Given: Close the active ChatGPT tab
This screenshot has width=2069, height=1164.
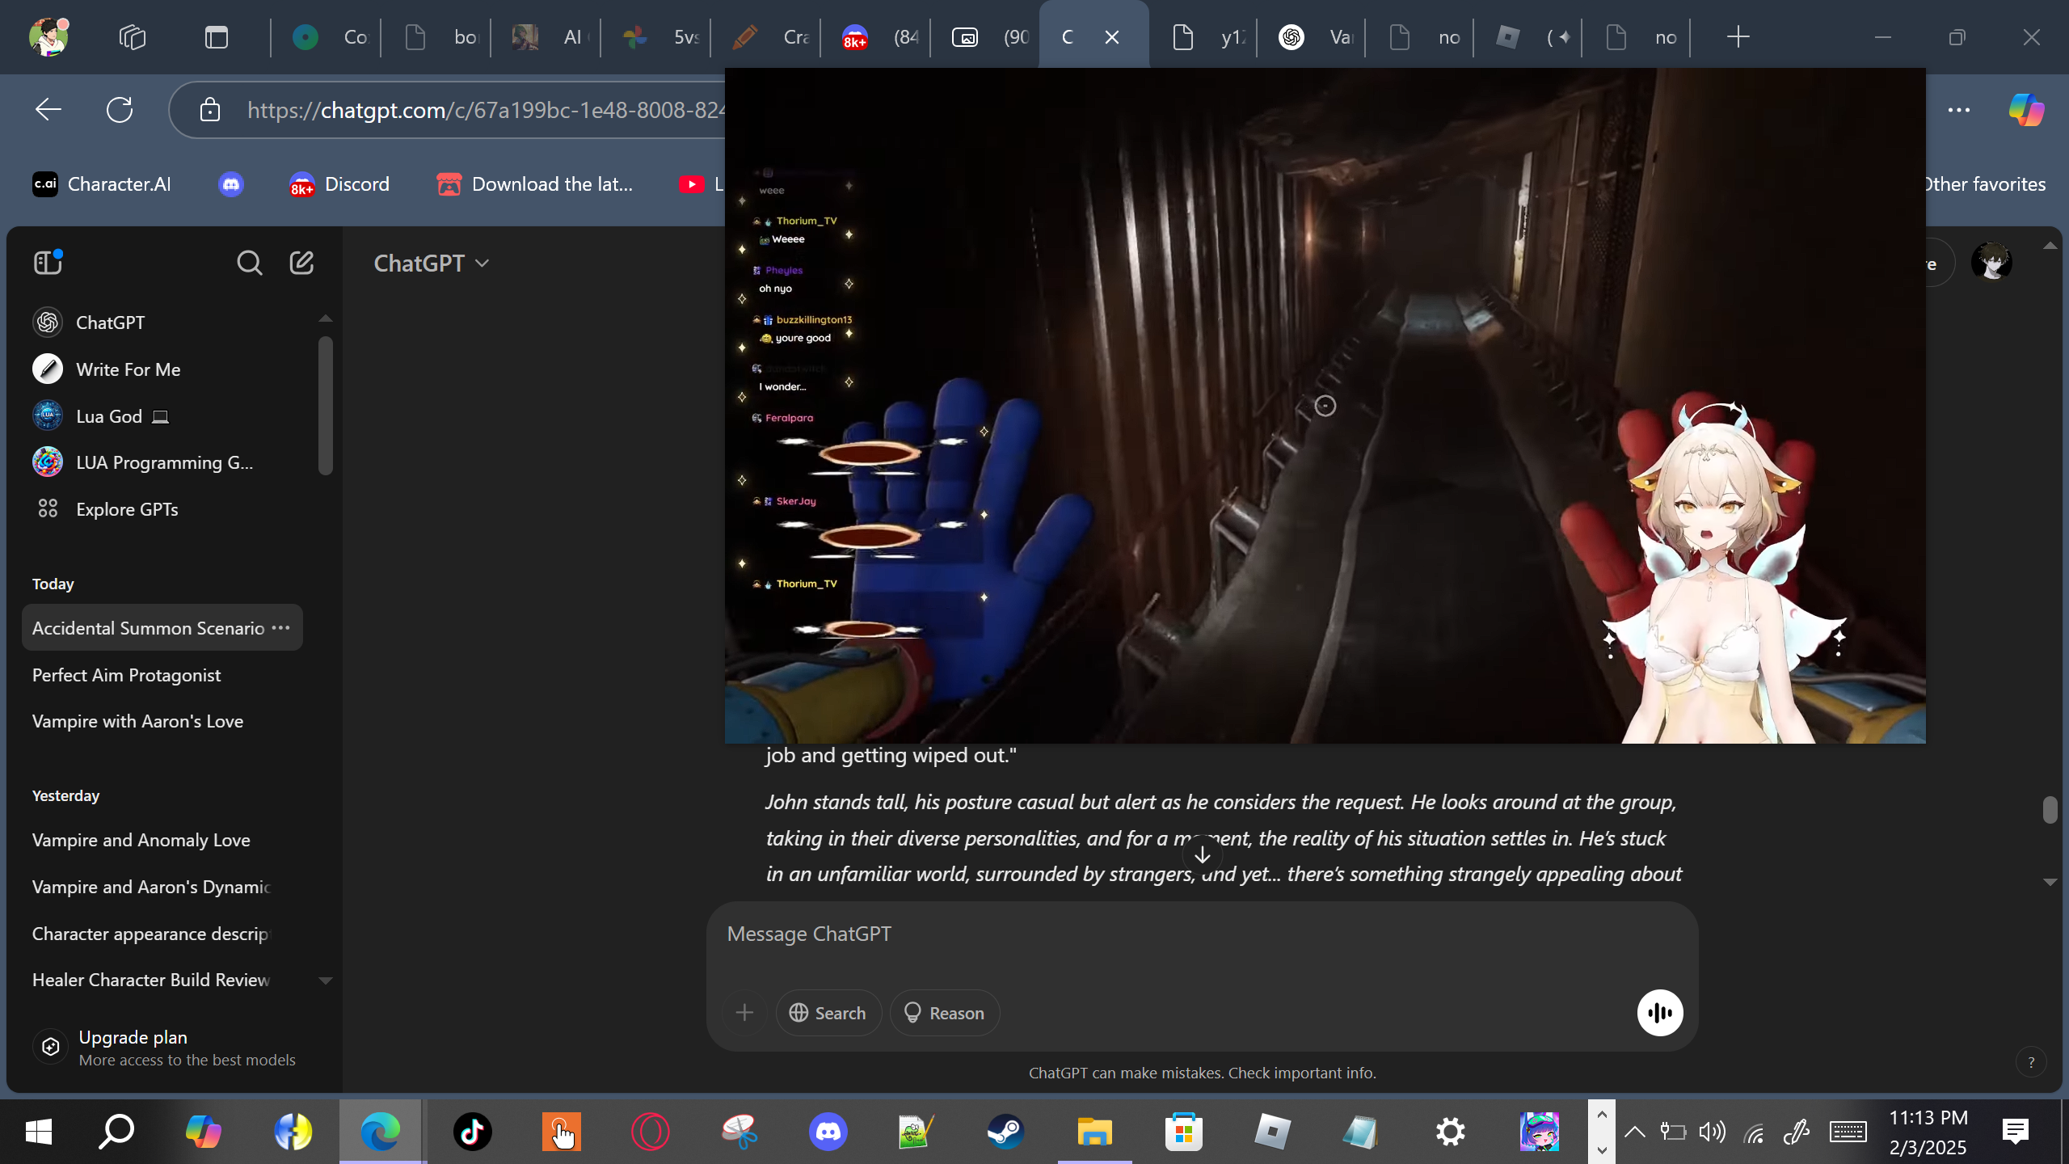Looking at the screenshot, I should coord(1112,37).
